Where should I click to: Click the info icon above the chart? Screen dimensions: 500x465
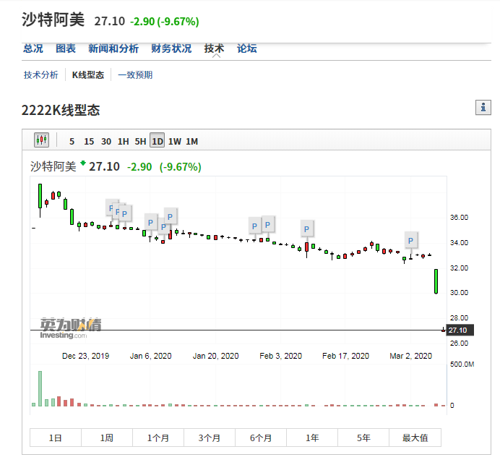coord(483,108)
